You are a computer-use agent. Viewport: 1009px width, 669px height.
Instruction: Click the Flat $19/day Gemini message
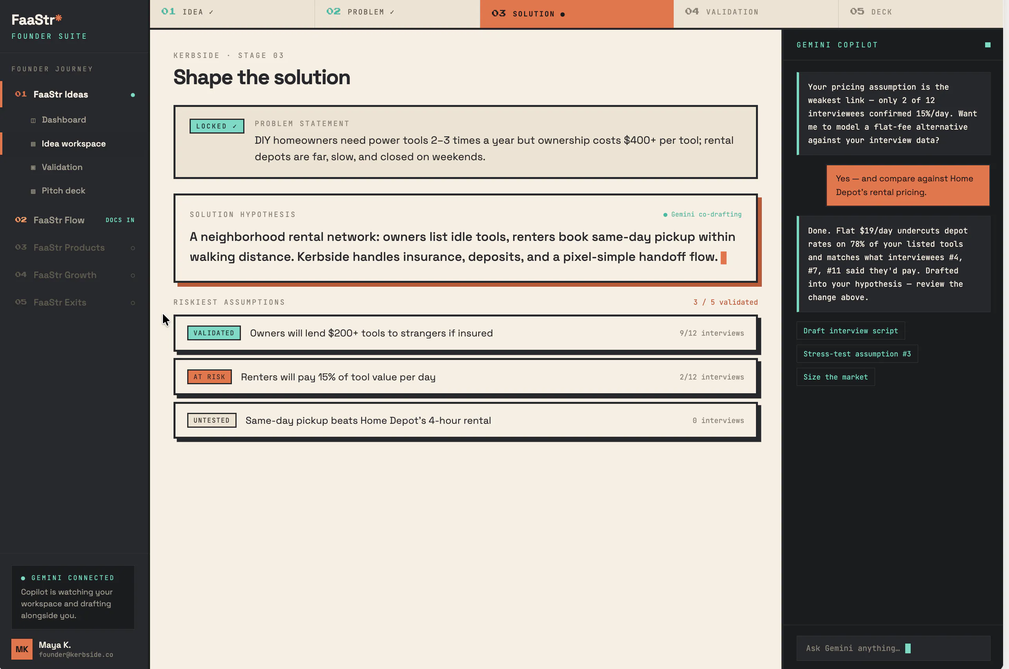[893, 264]
